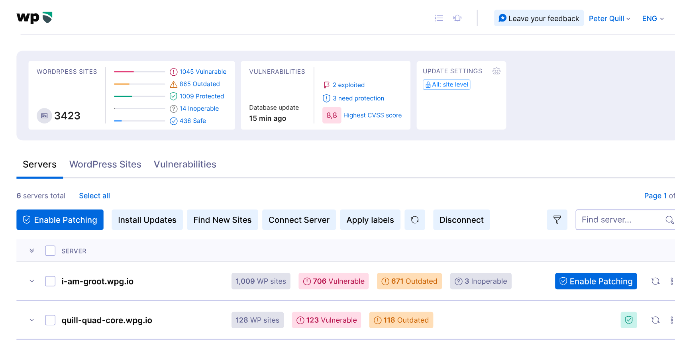675x349 pixels.
Task: Click the Find server search field
Action: click(620, 220)
